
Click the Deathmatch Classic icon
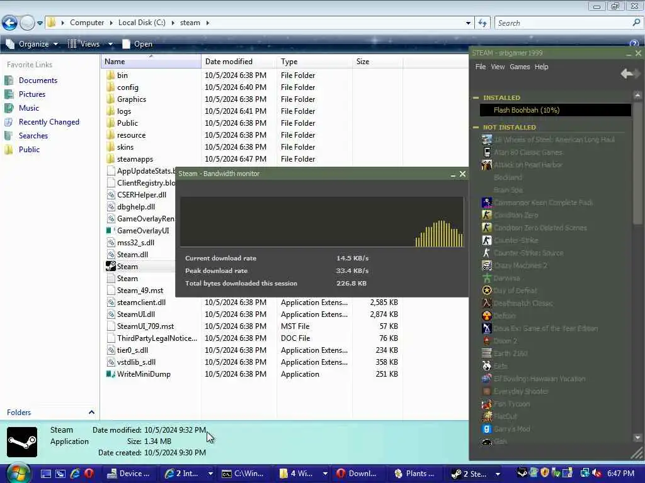tap(487, 303)
